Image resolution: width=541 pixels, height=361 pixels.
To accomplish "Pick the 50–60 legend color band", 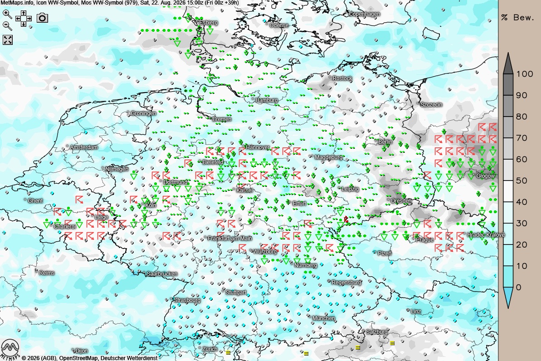I will click(508, 170).
